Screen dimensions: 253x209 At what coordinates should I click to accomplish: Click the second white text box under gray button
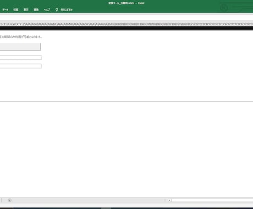20,66
